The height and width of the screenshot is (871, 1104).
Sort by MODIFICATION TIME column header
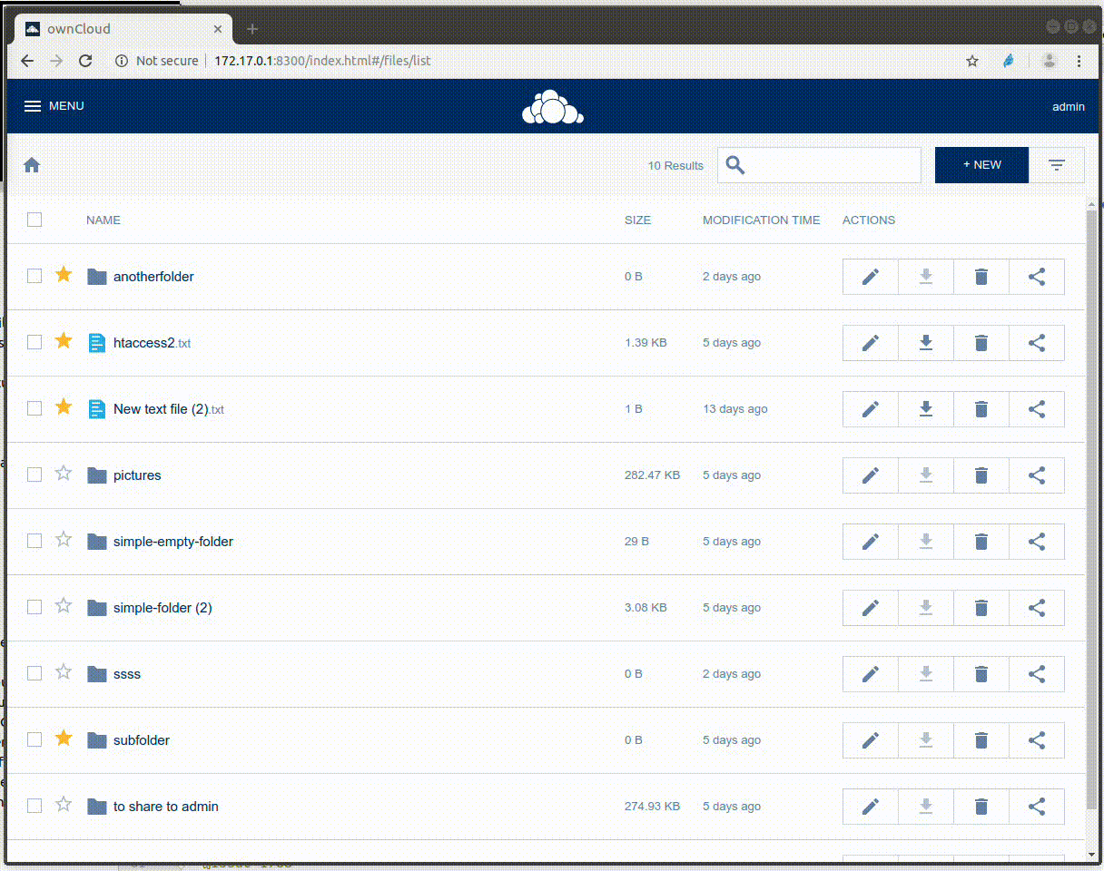tap(761, 220)
